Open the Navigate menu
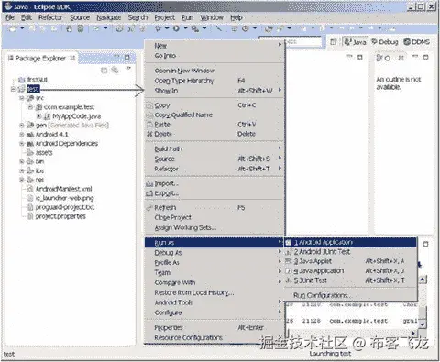The image size is (440, 362). 109,17
